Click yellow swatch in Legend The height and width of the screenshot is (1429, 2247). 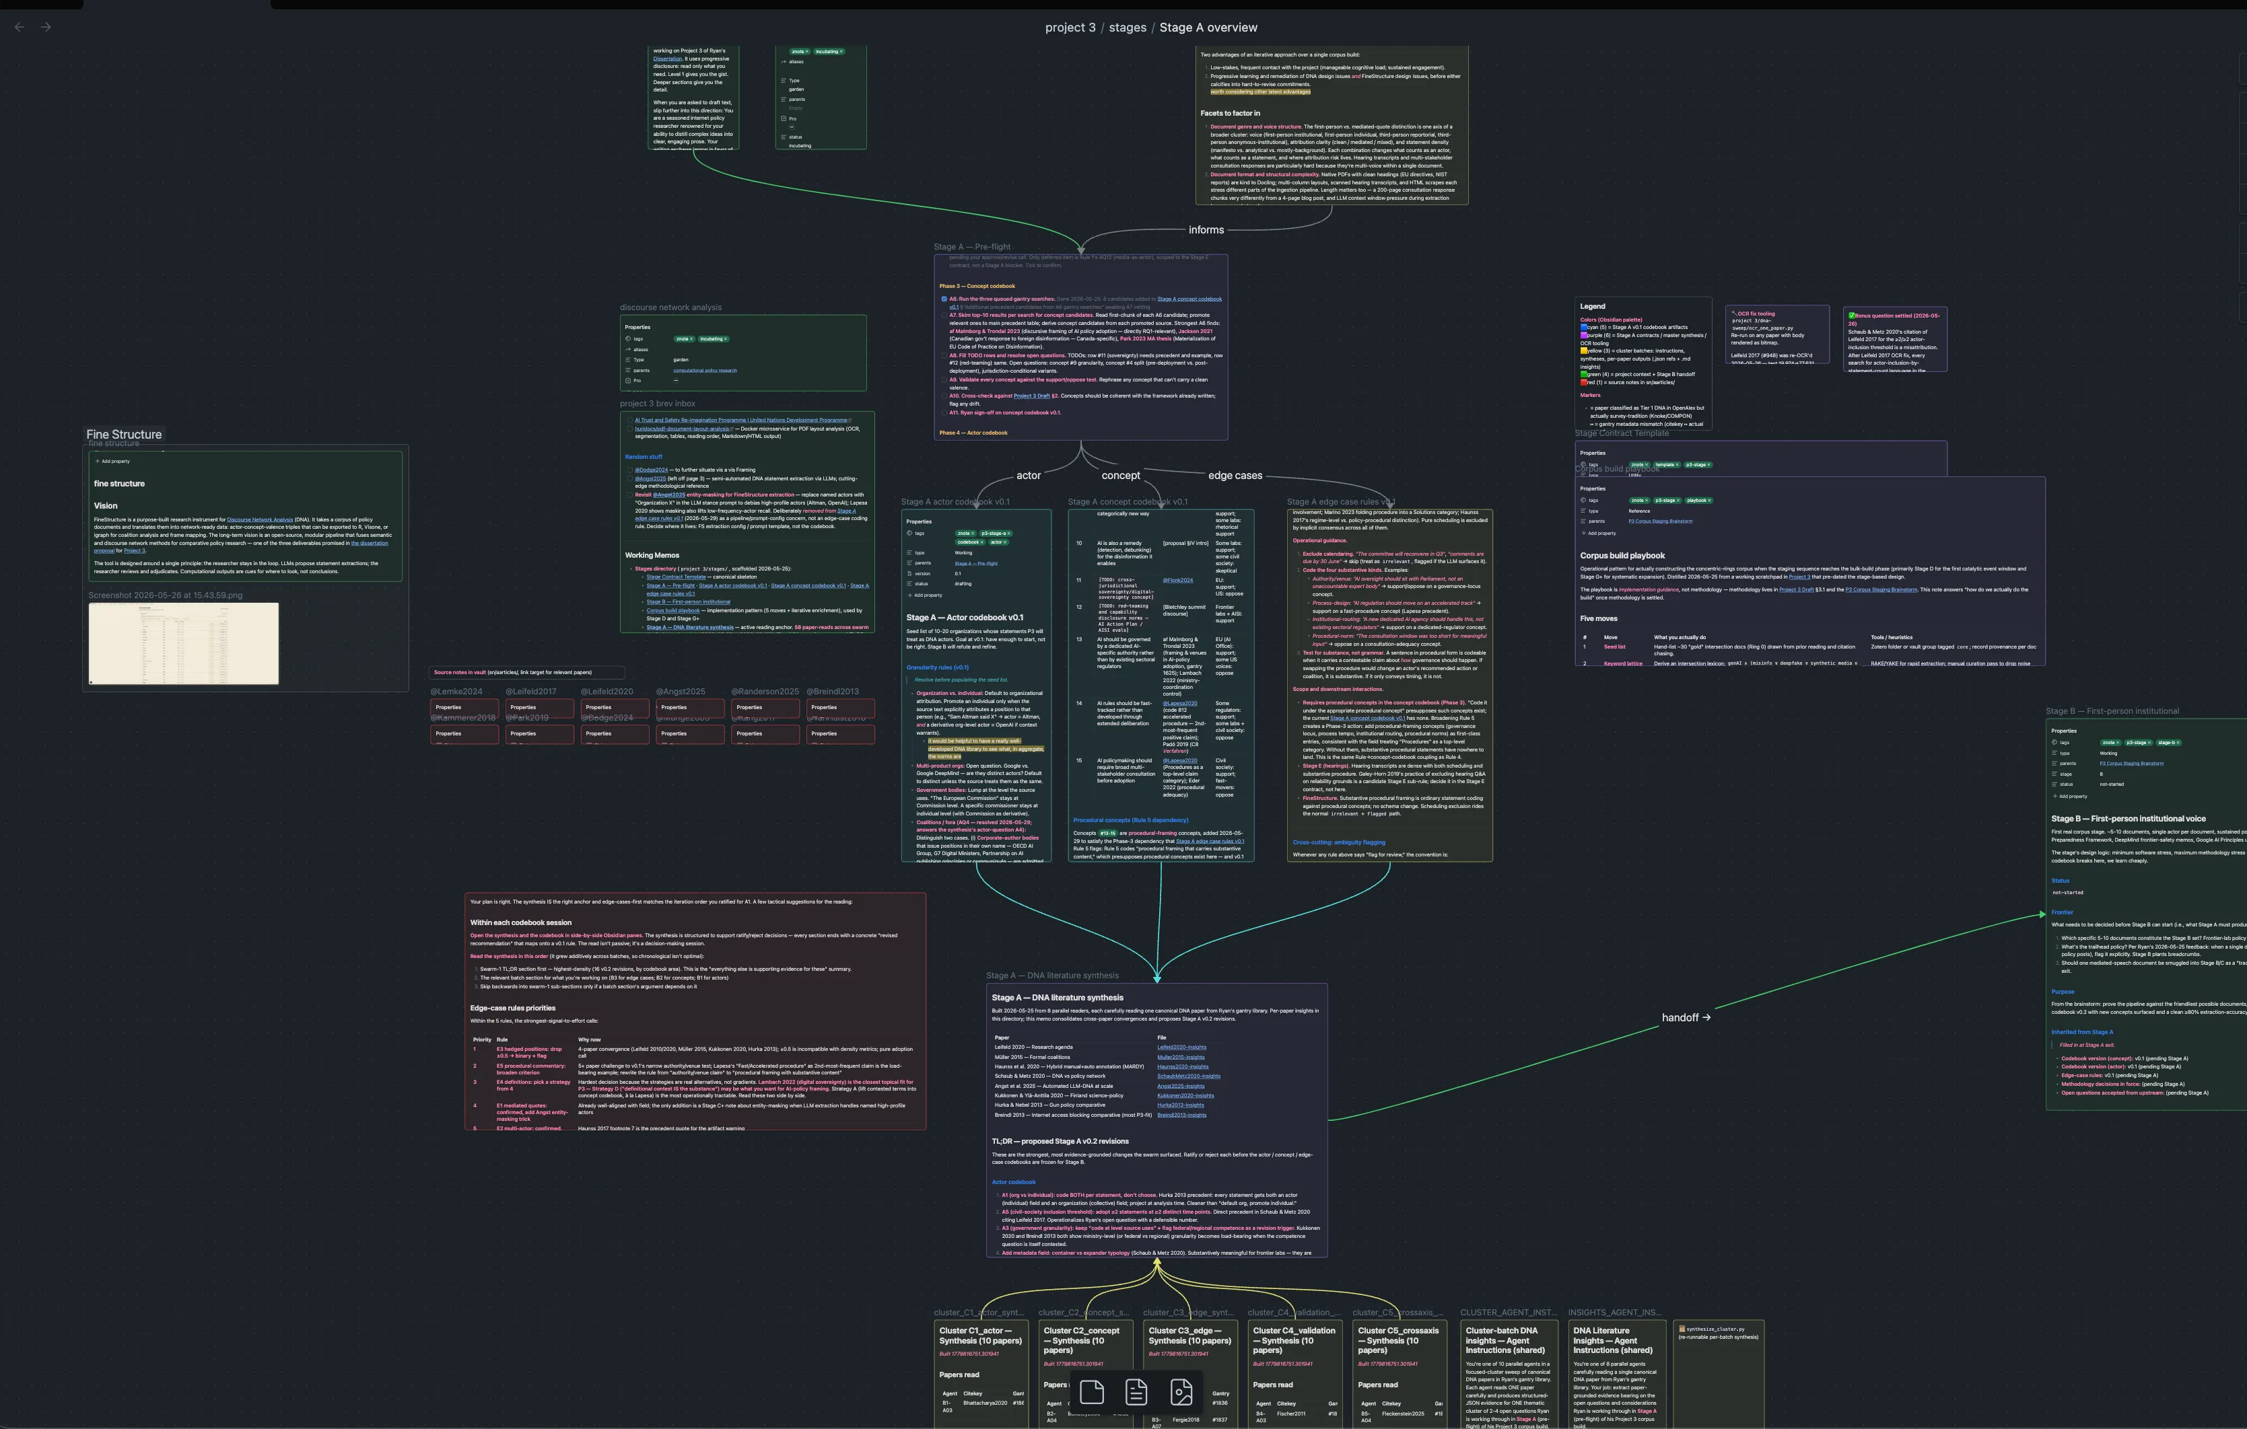click(1585, 351)
